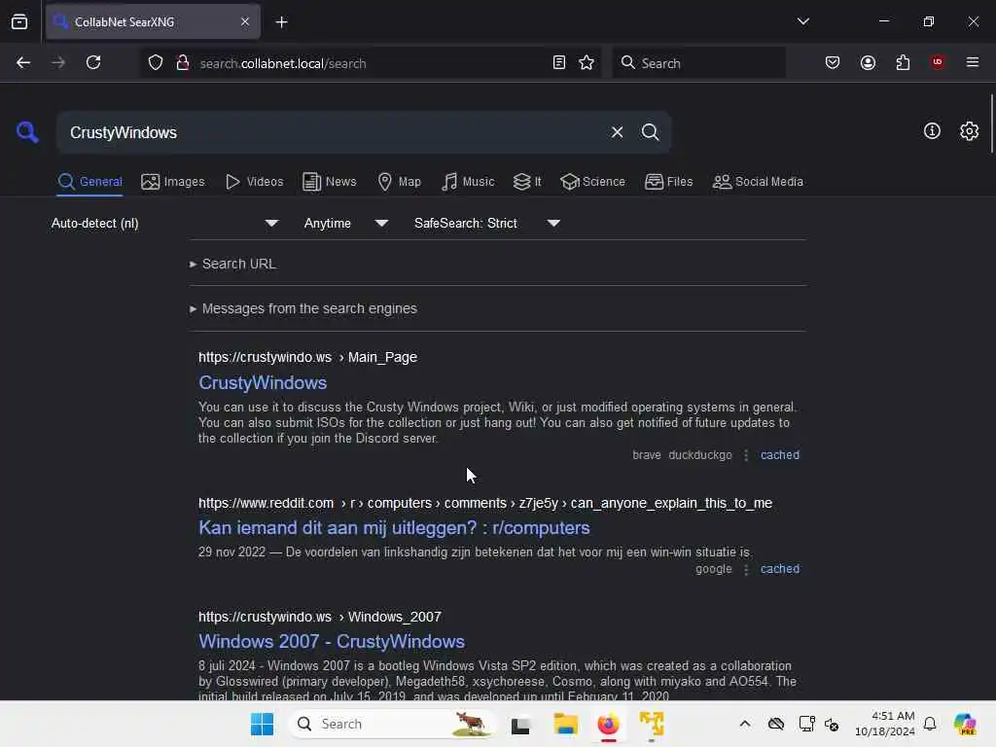Clear the CrustyWindows search query
The width and height of the screenshot is (996, 747).
click(x=617, y=132)
